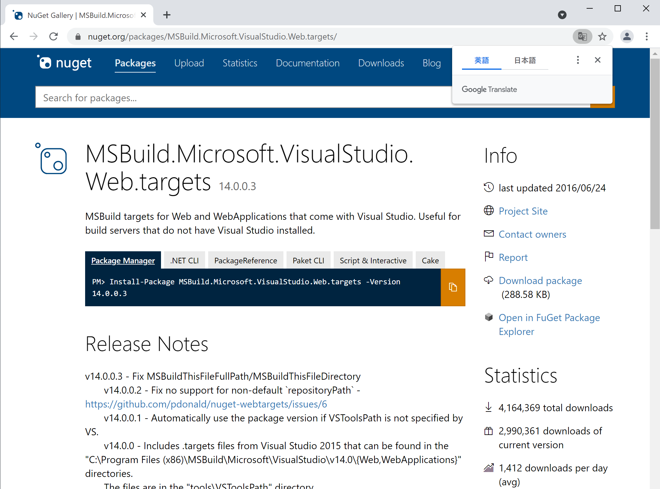
Task: Click the browser back arrow
Action: tap(14, 37)
